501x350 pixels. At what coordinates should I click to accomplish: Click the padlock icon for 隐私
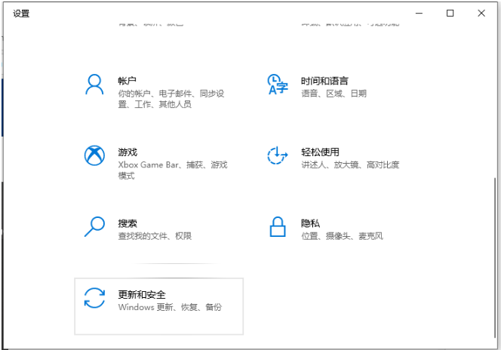click(278, 226)
